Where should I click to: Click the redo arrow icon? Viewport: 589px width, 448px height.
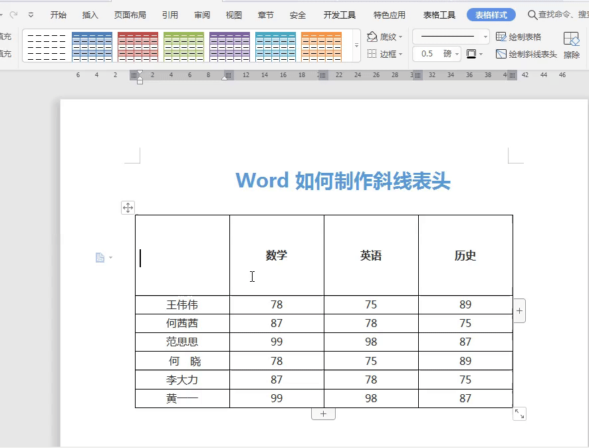[13, 15]
